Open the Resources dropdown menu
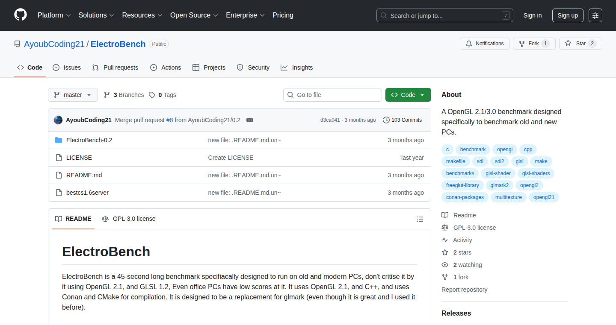Screen dimensions: 616x325 click(142, 15)
